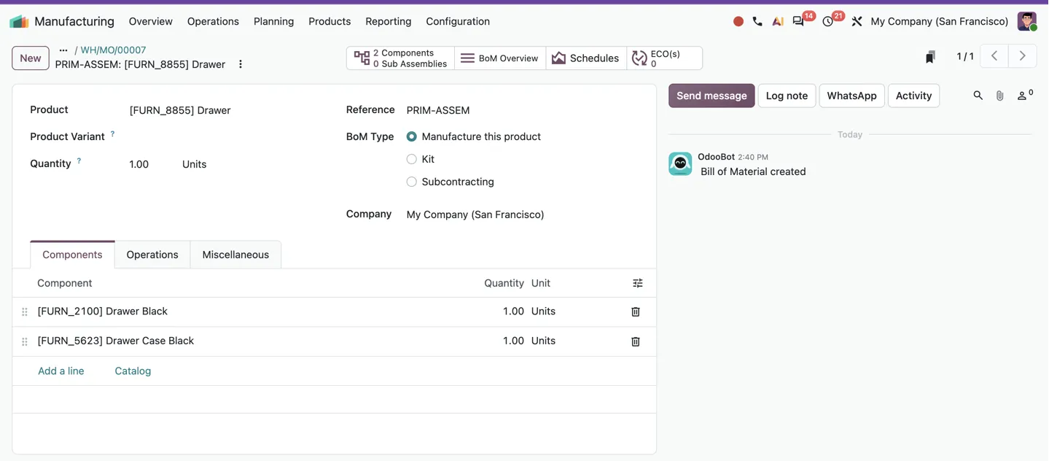
Task: Open the record actions kebab menu
Action: 241,64
